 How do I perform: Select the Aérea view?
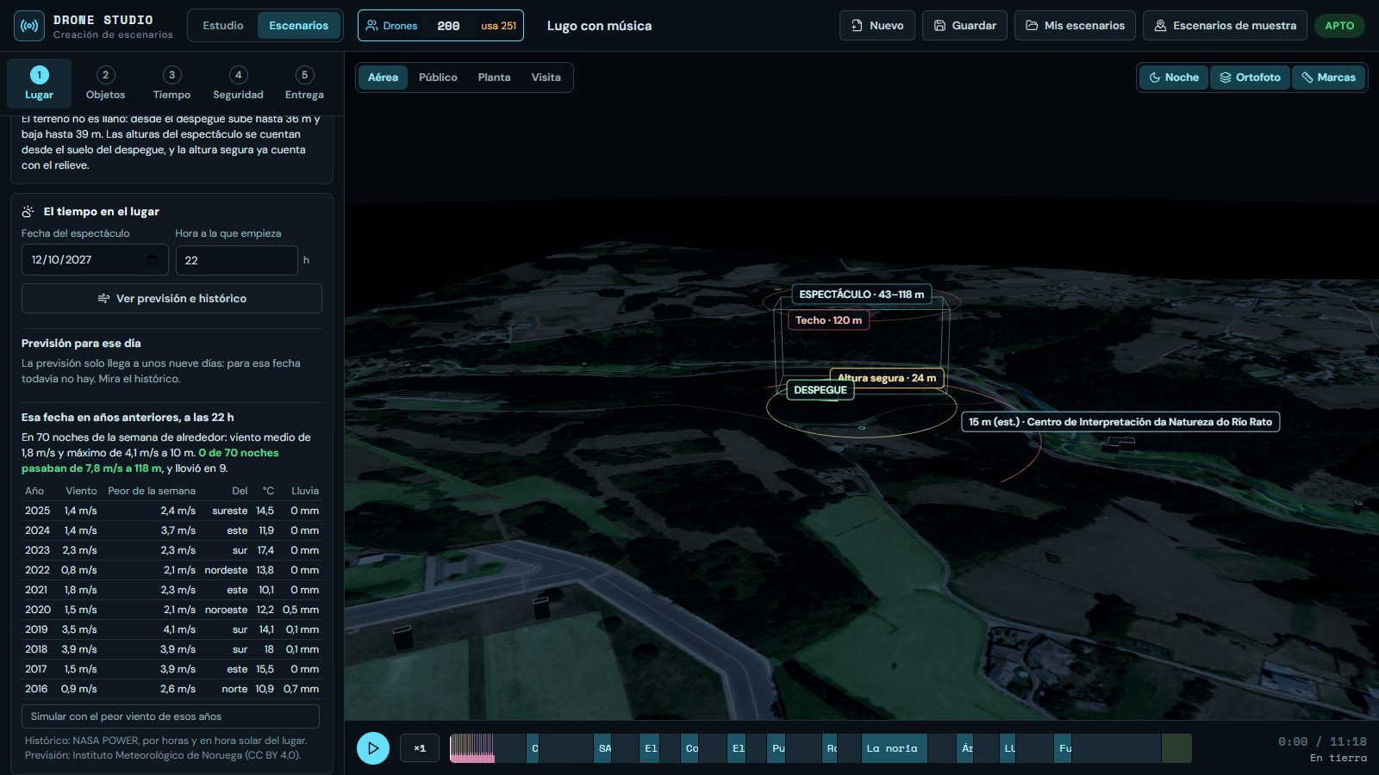pos(383,77)
